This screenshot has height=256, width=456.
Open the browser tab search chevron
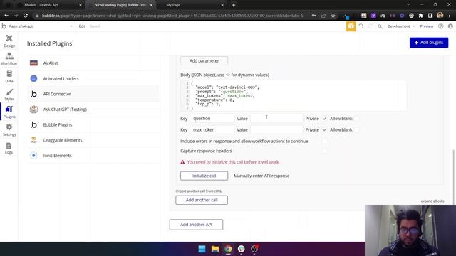point(408,5)
